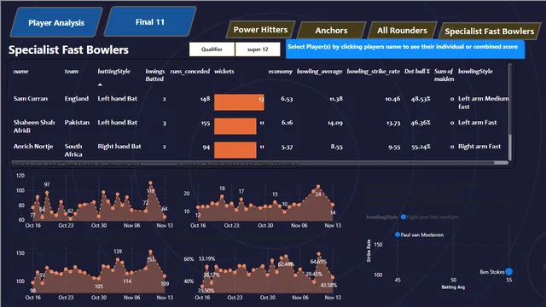Open the Final 11 page

[x=150, y=22]
